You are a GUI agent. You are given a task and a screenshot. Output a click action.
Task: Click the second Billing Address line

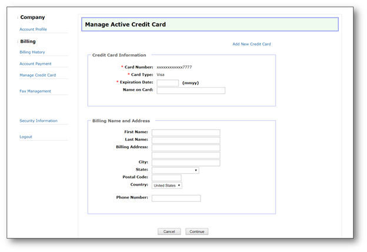185,155
